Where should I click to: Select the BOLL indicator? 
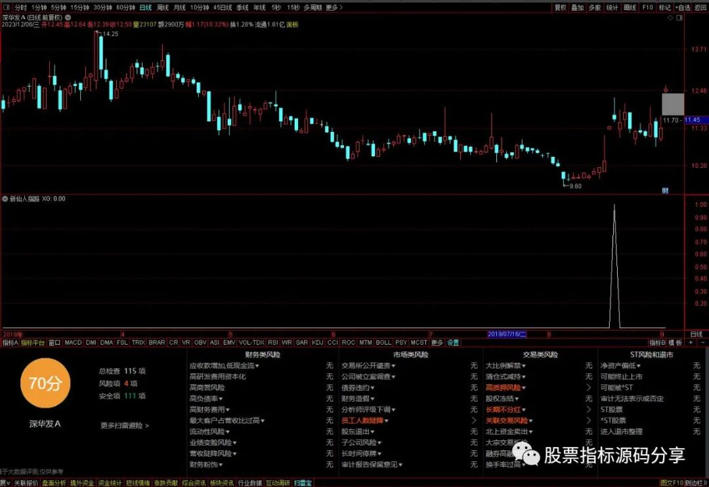pyautogui.click(x=383, y=343)
